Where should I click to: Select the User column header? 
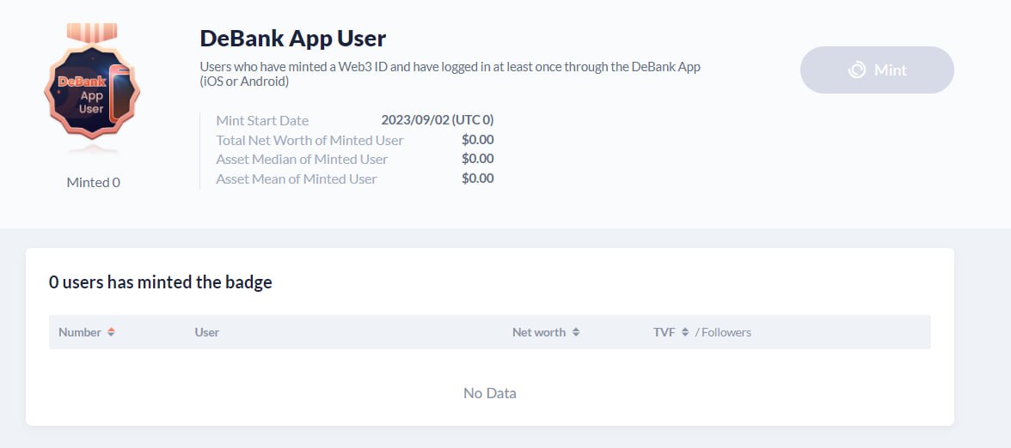click(x=207, y=332)
